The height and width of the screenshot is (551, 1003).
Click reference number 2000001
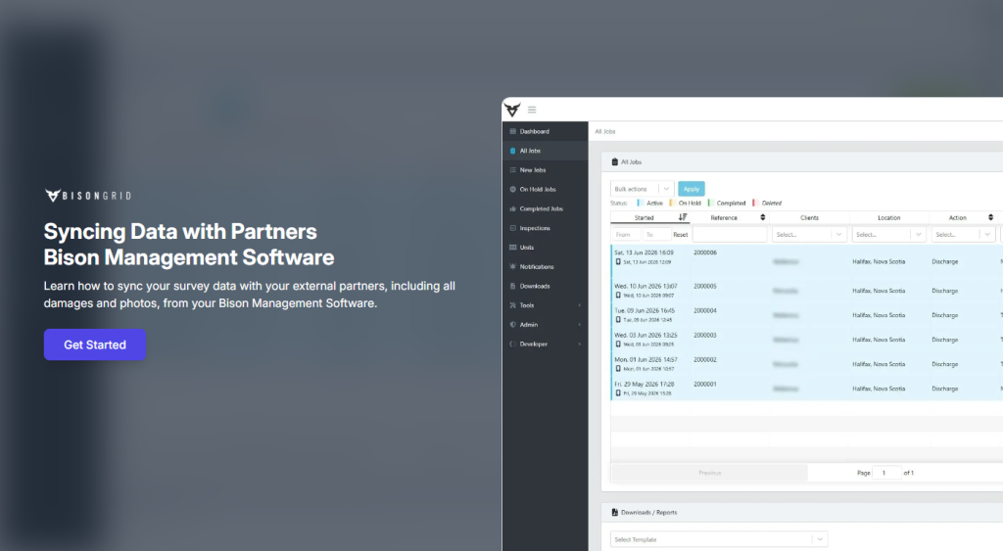click(705, 385)
